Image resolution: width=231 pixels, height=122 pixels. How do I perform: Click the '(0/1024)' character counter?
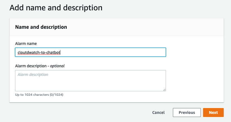(x=57, y=95)
